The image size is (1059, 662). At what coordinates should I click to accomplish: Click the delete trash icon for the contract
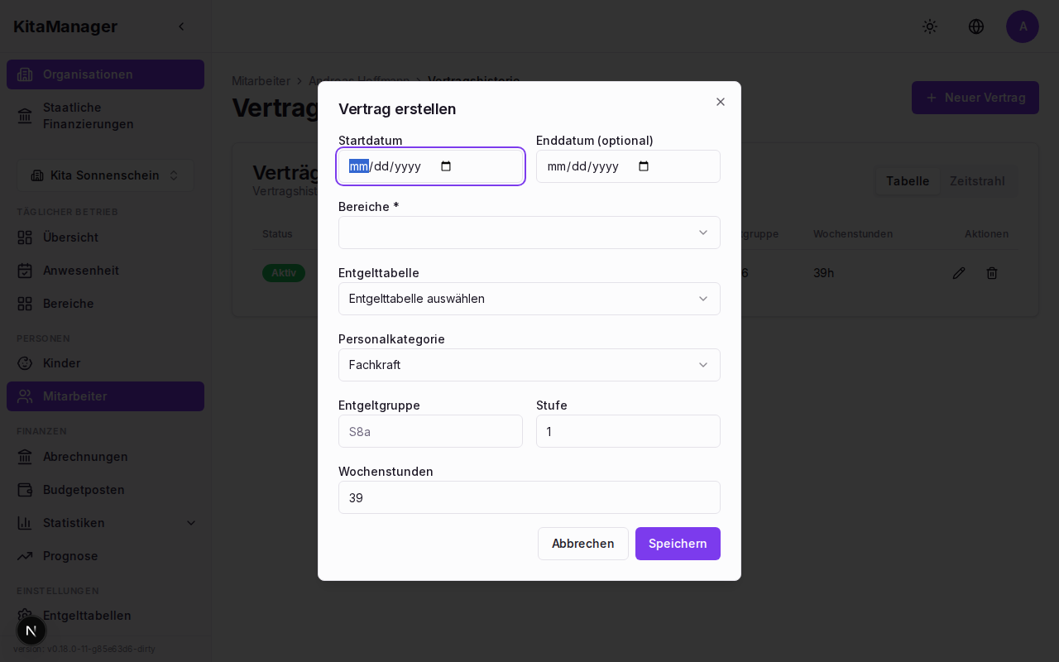tap(992, 273)
